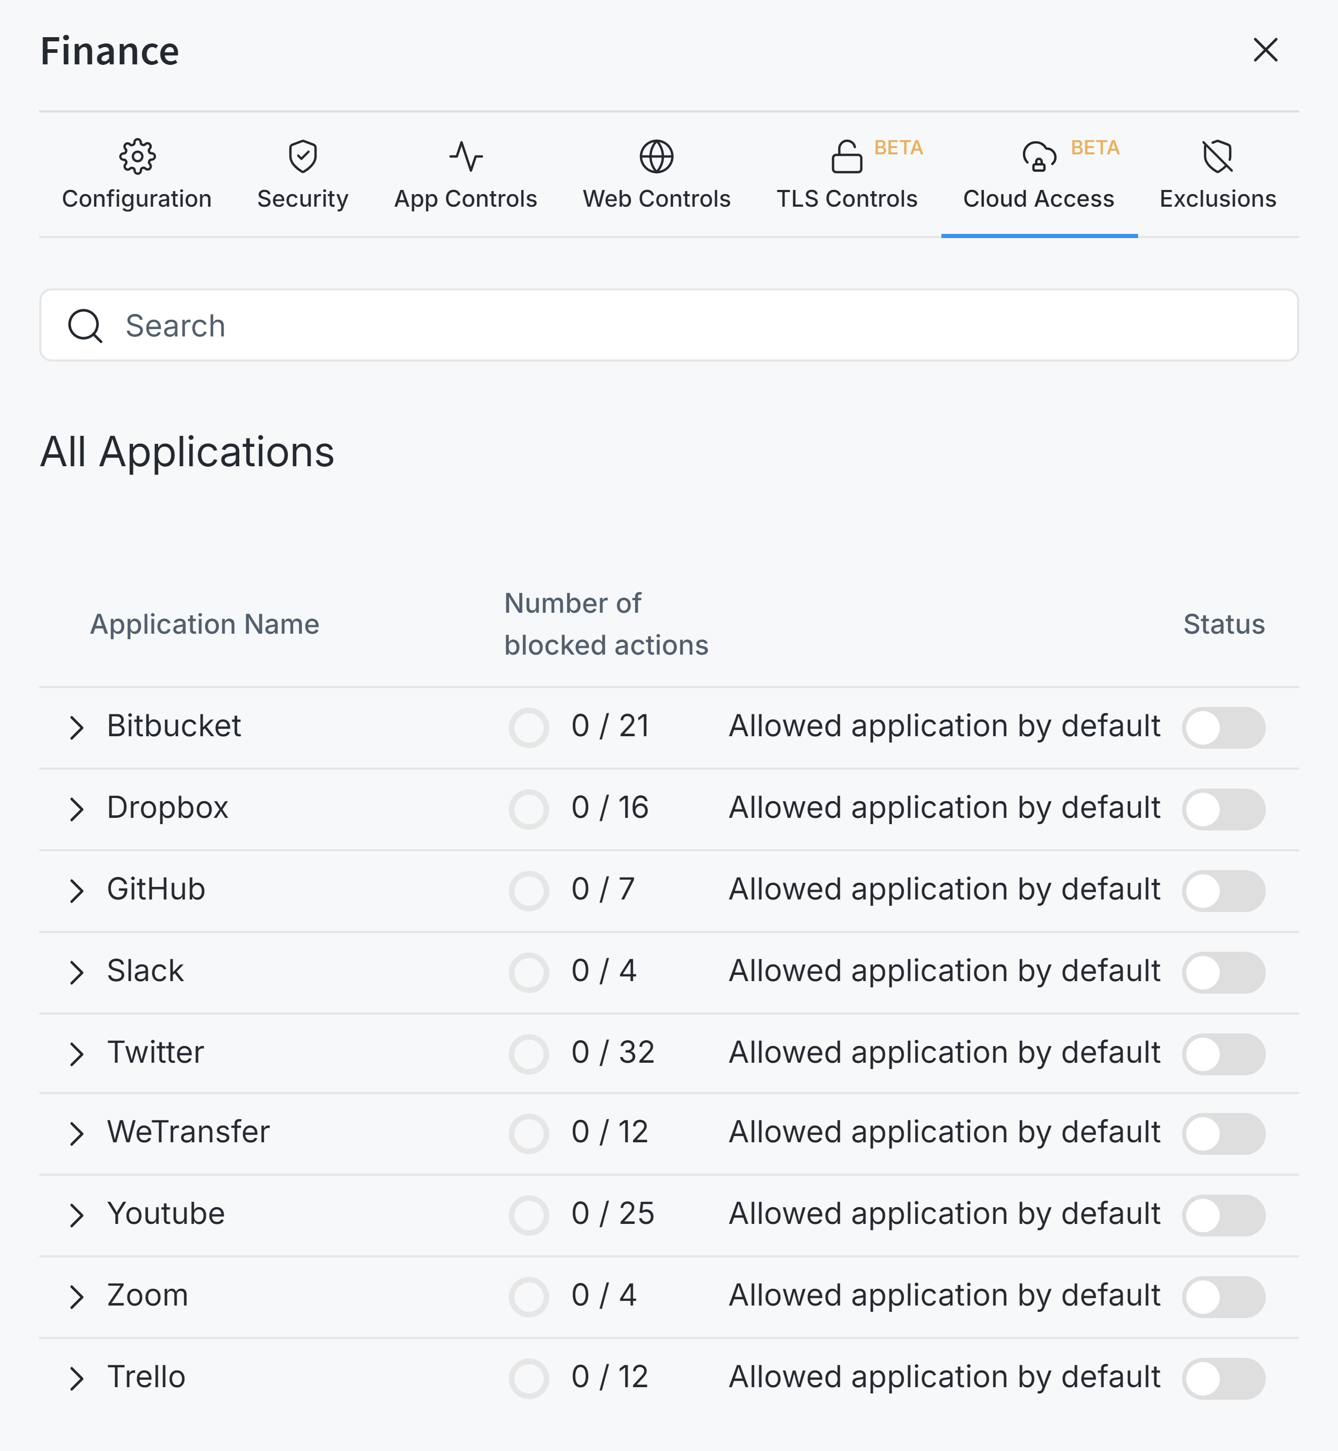Click the Twitter 0 / 32 count

click(x=613, y=1052)
